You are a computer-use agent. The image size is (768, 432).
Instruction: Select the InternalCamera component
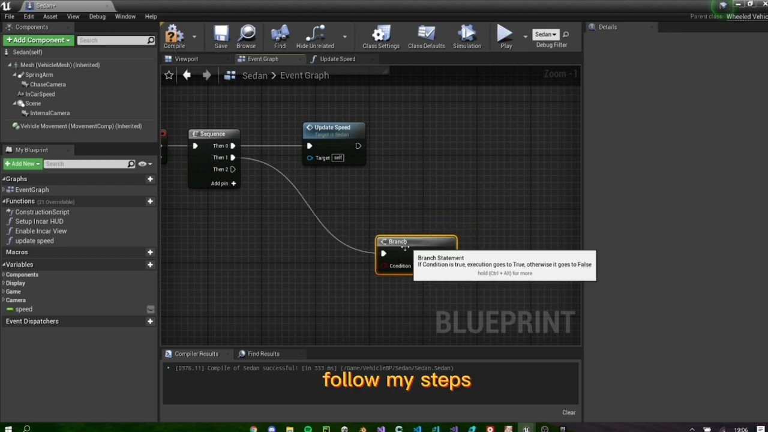point(50,113)
